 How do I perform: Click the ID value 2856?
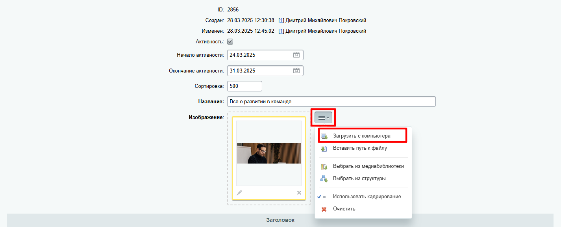233,10
